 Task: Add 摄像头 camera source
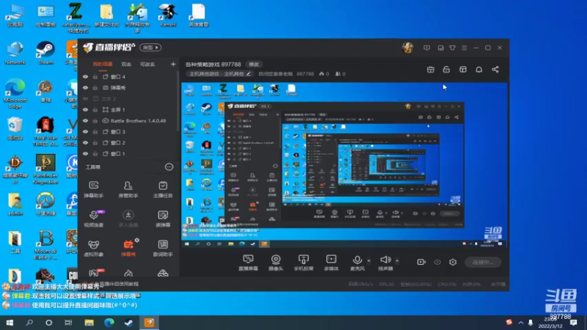coord(276,263)
